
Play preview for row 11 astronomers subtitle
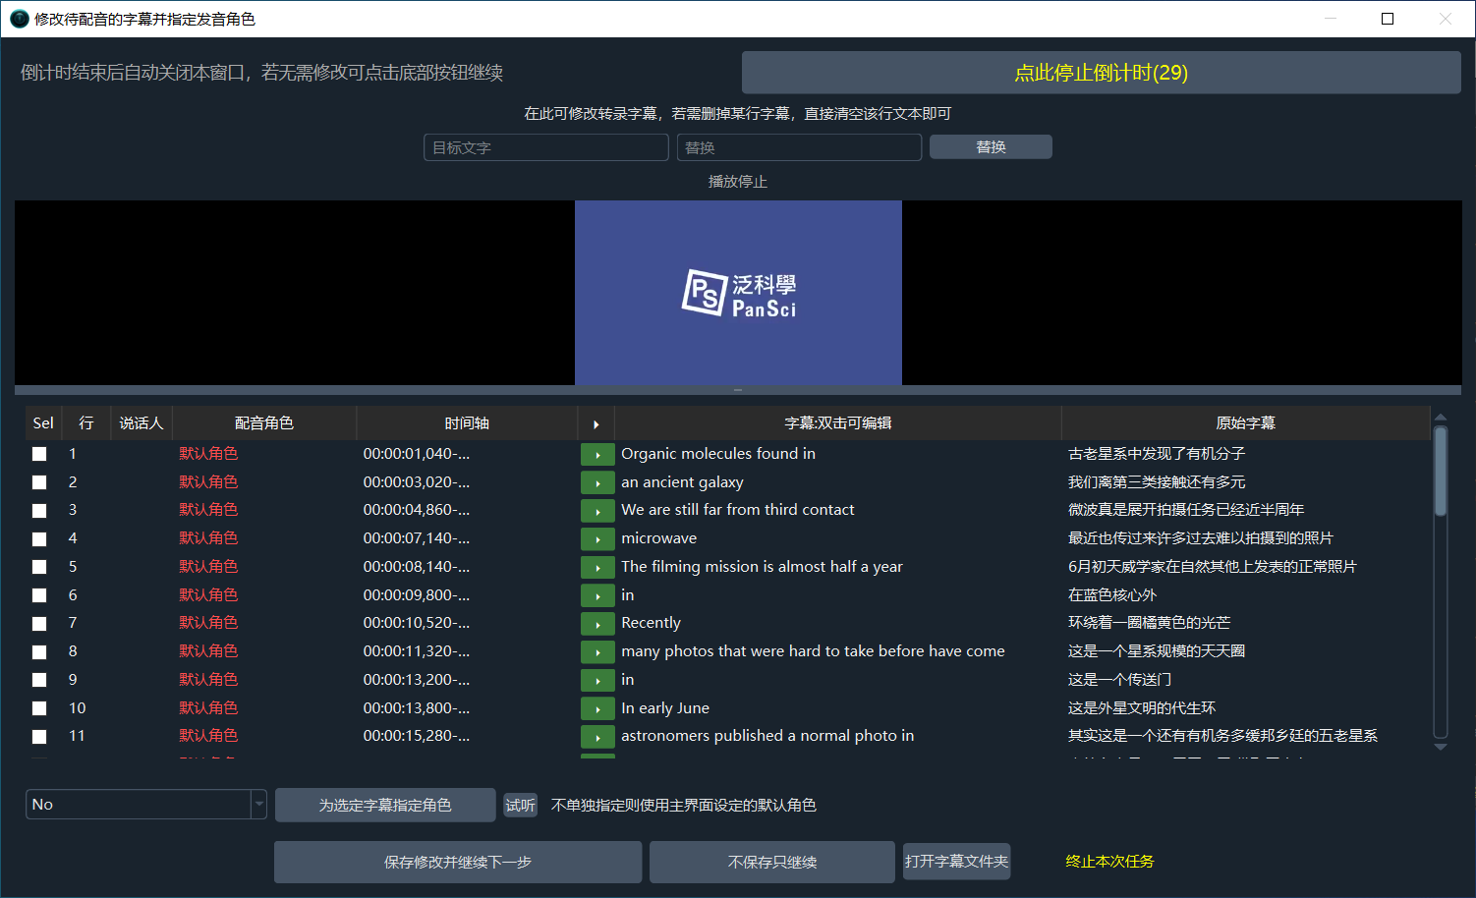597,736
